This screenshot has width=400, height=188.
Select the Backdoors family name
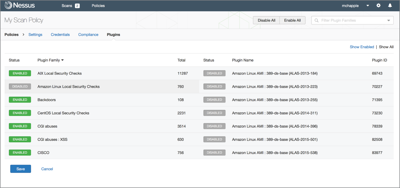(x=46, y=100)
